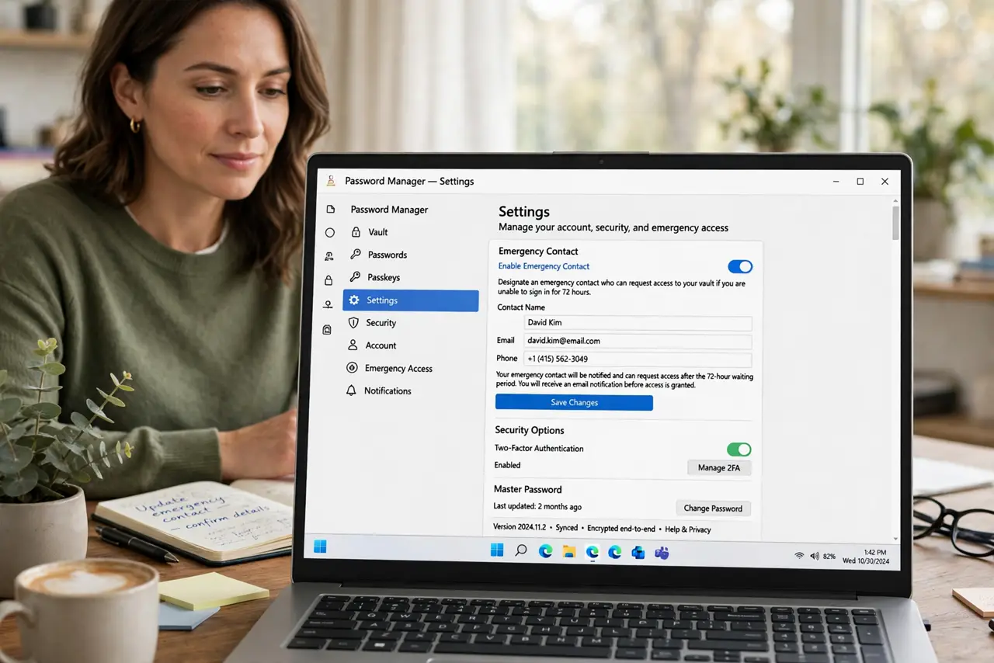This screenshot has width=994, height=663.
Task: Click the padlock icon in the narrow icon rail
Action: 328,279
